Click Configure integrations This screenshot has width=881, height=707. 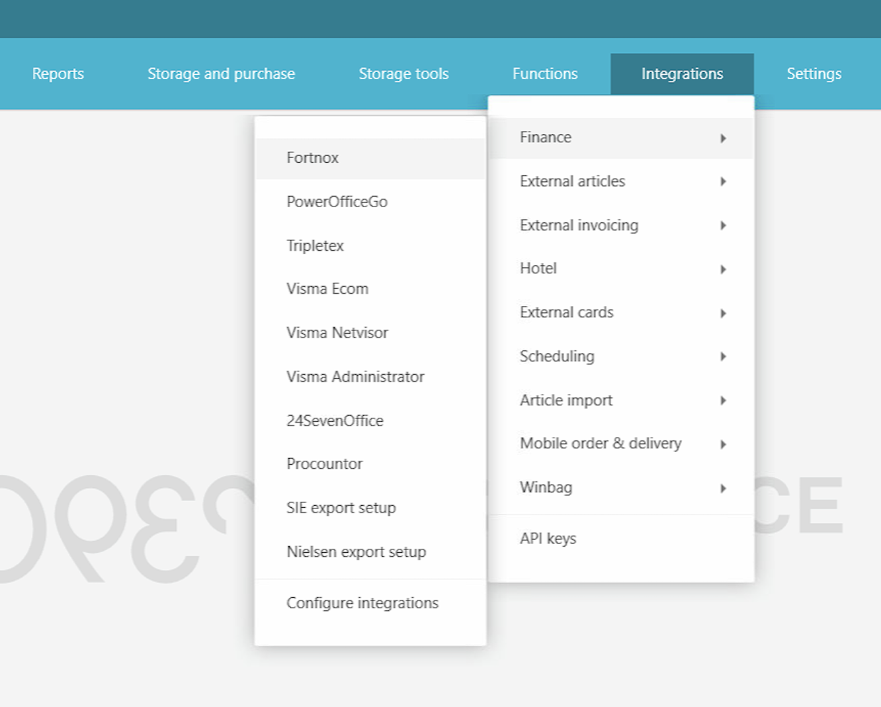(x=362, y=603)
